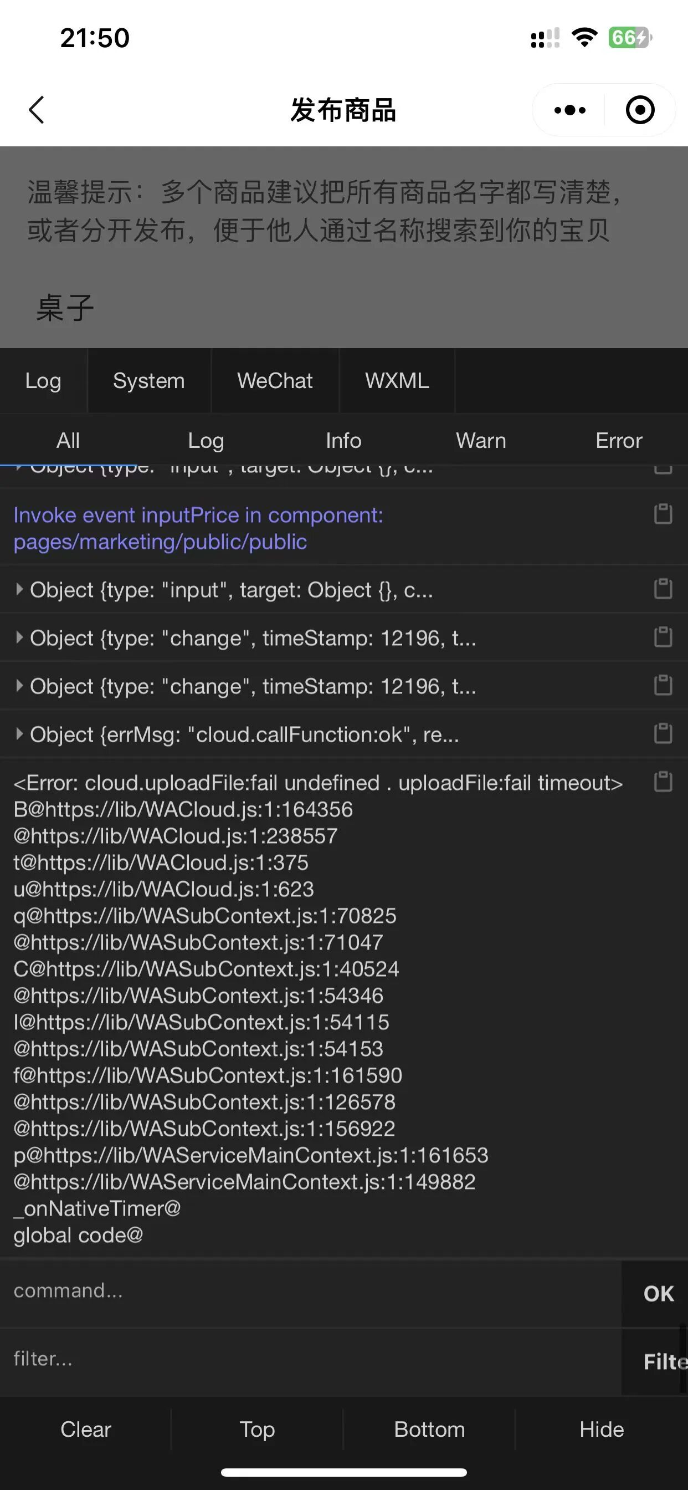This screenshot has width=688, height=1490.
Task: Hide the vConsole panel
Action: click(601, 1429)
